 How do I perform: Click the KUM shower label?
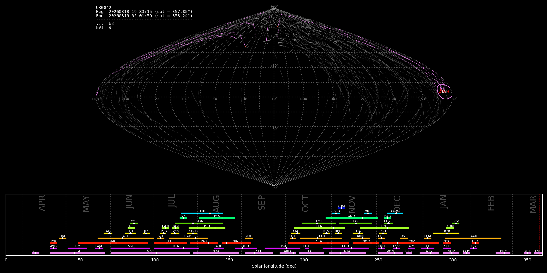coord(341,207)
